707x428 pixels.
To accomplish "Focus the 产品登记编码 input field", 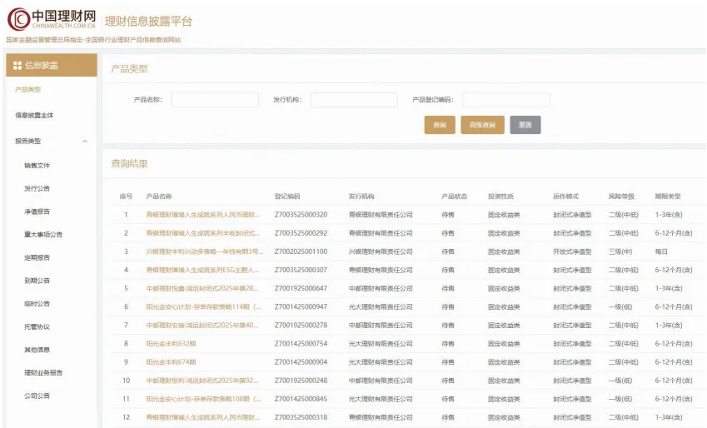I will coord(506,100).
